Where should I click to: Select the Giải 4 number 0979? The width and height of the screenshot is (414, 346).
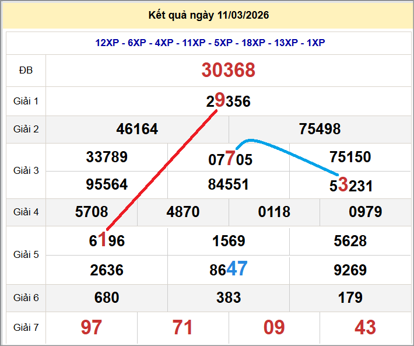(366, 212)
